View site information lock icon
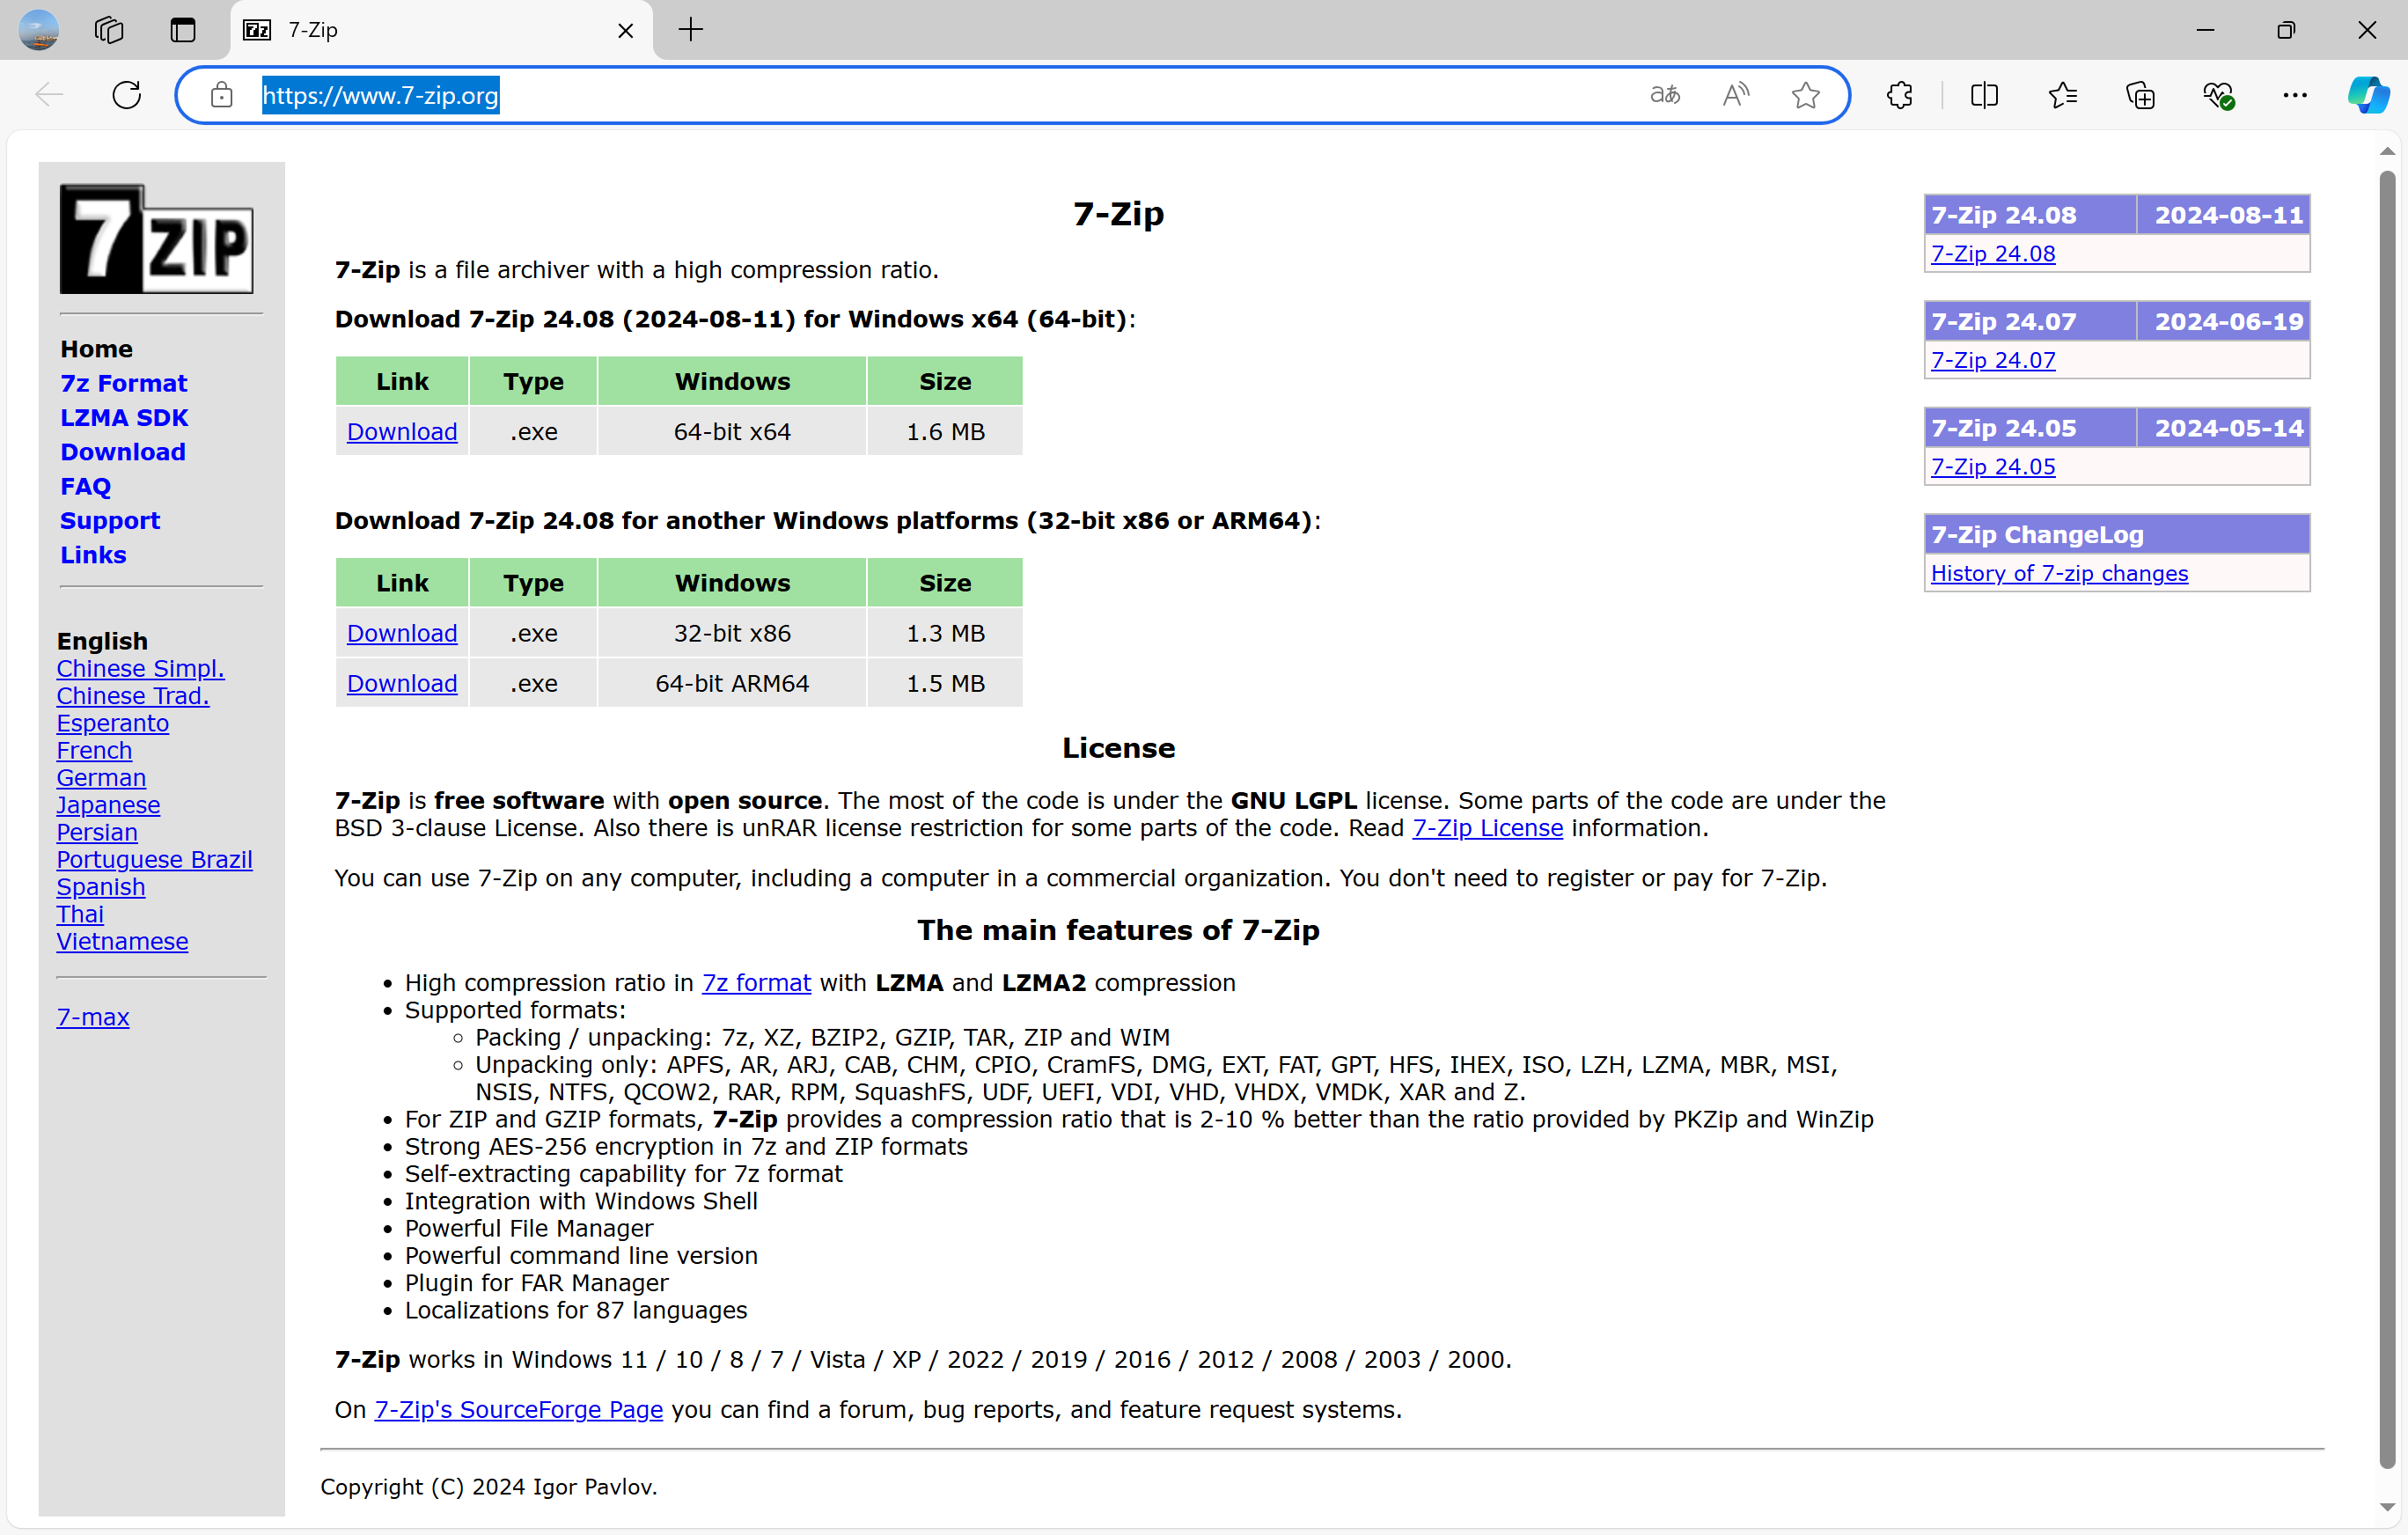Screen dimensions: 2408x1535 pyautogui.click(x=221, y=95)
